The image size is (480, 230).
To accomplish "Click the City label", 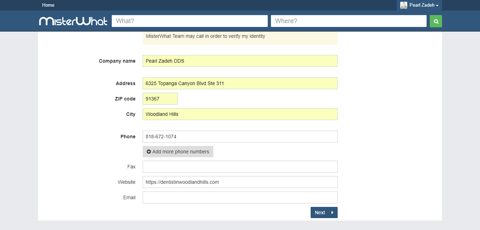I will (x=131, y=114).
